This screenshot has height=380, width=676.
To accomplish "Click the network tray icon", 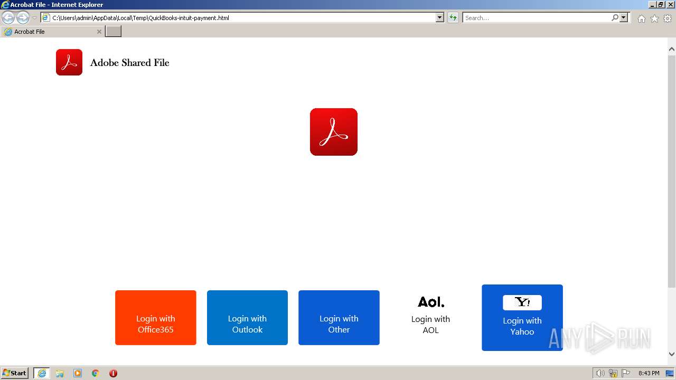I will [613, 373].
